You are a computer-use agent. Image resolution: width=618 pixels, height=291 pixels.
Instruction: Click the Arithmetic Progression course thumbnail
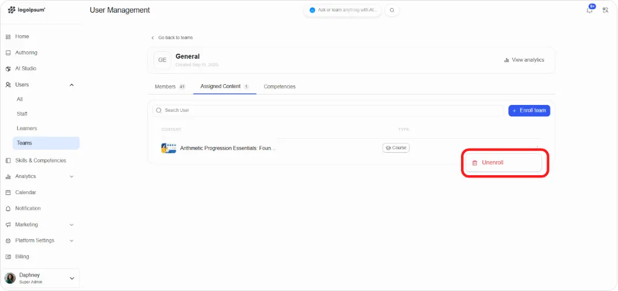tap(168, 148)
